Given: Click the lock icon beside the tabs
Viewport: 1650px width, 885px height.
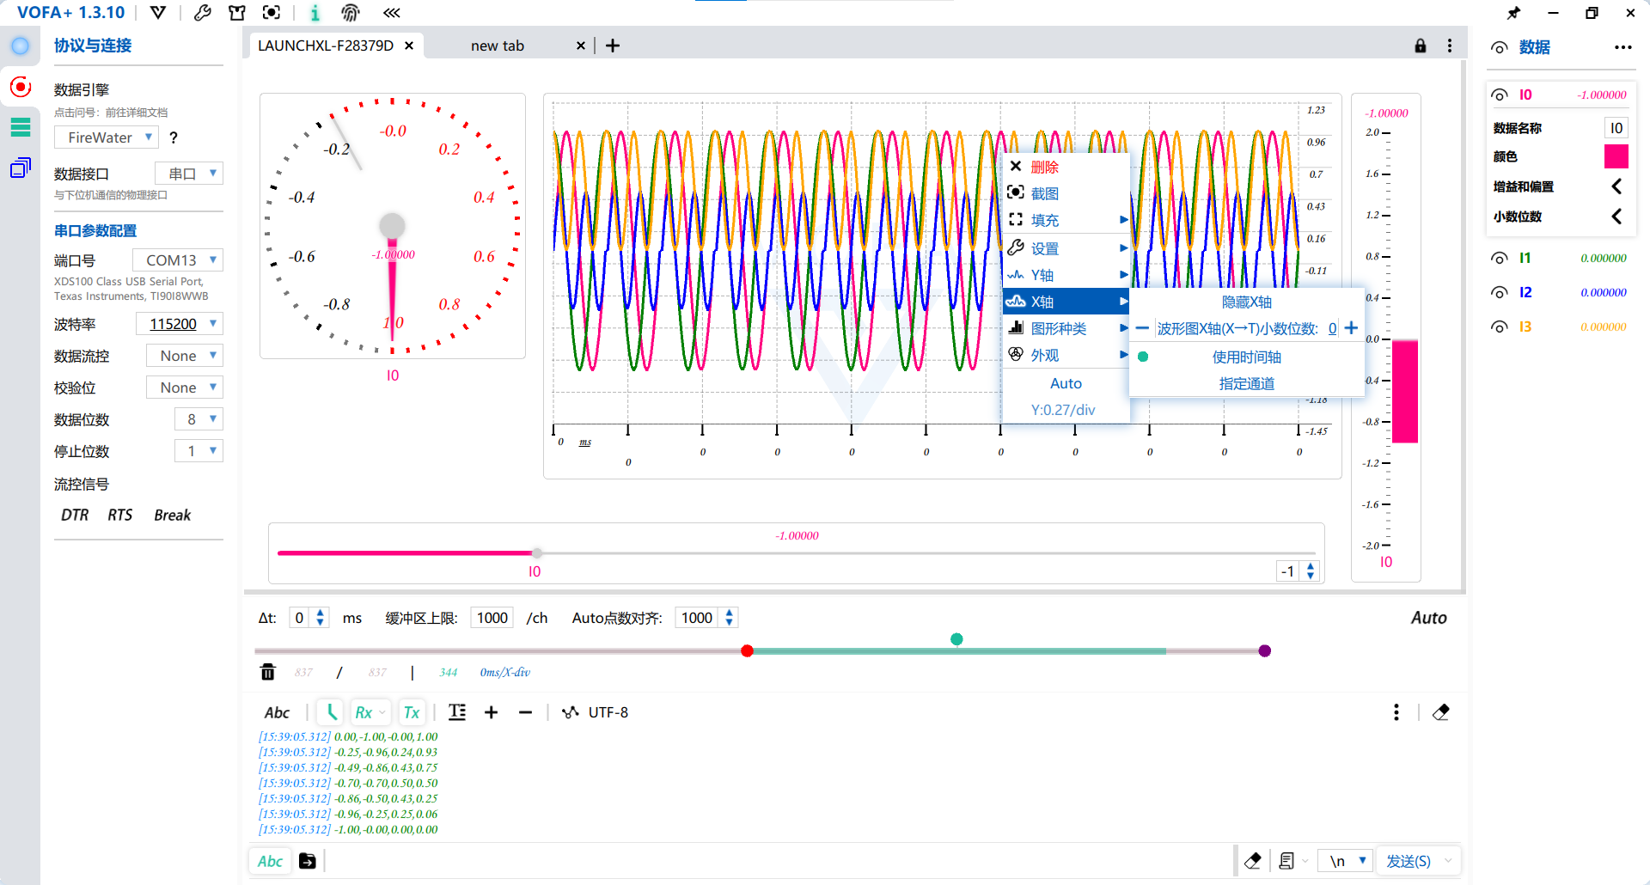Looking at the screenshot, I should pos(1421,46).
